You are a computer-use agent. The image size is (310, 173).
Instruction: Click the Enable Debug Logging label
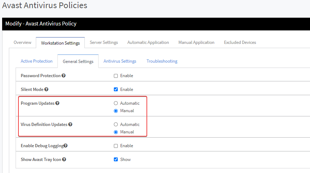tap(42, 146)
